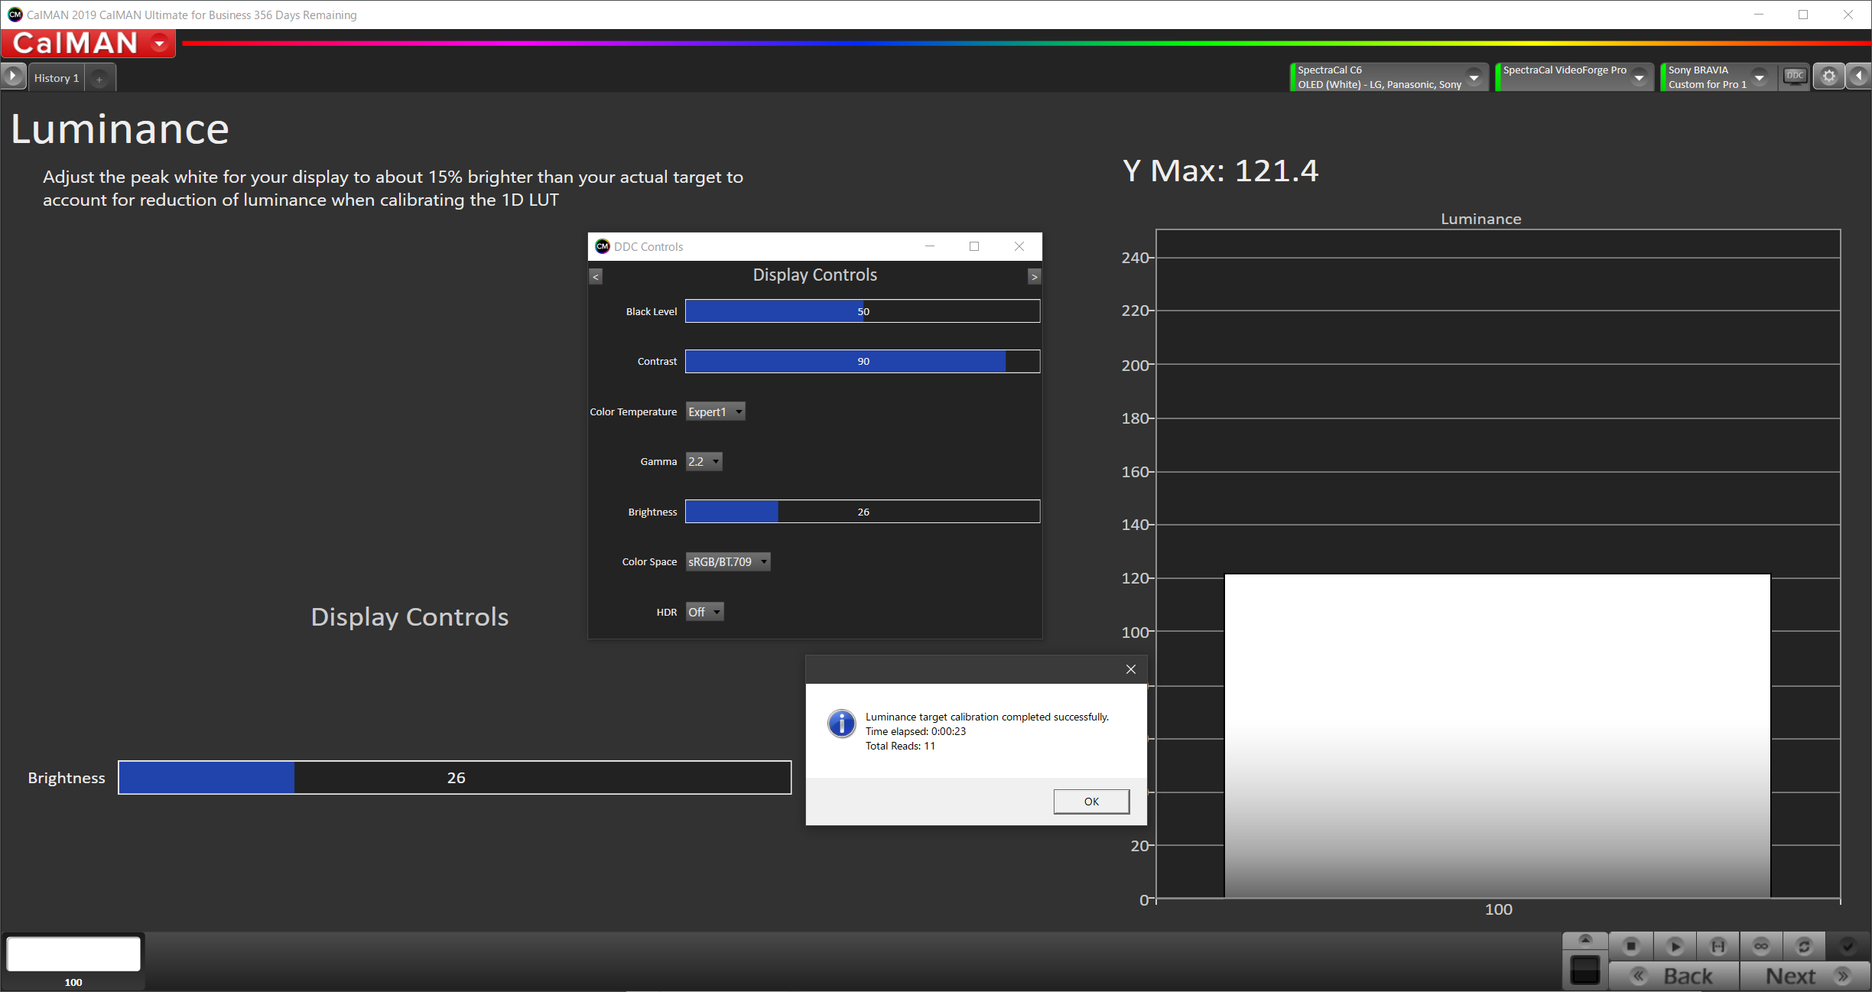This screenshot has height=992, width=1872.
Task: Minimize the DDC Controls window
Action: pos(930,246)
